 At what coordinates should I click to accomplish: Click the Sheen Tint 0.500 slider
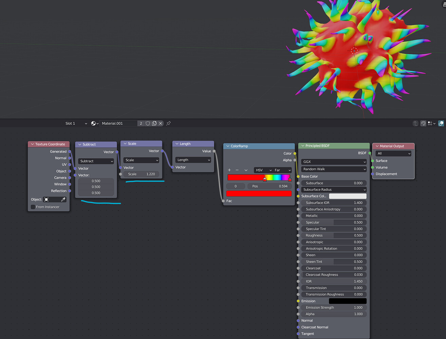(334, 262)
